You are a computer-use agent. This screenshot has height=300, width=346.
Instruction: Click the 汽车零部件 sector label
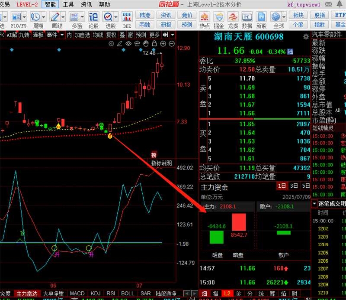click(x=327, y=35)
